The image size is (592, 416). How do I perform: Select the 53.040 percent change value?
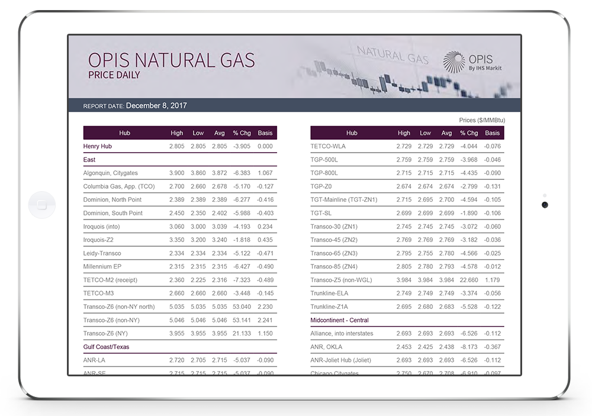(x=242, y=307)
